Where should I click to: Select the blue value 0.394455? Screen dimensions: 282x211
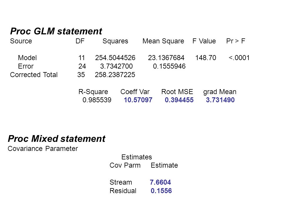[179, 100]
